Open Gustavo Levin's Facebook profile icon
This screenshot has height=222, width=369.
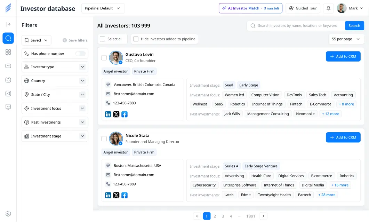(x=125, y=114)
